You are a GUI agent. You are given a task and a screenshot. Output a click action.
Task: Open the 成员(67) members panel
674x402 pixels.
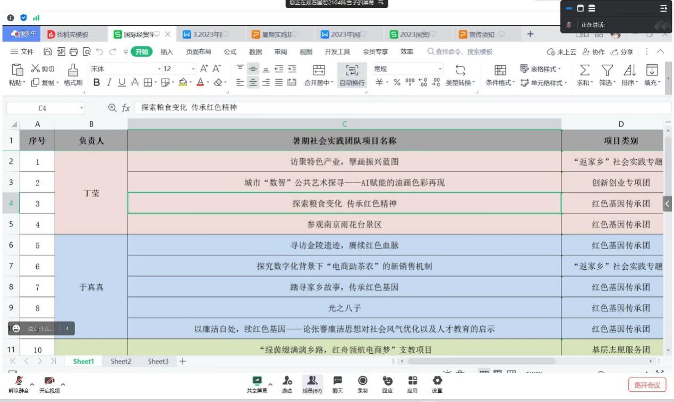[312, 384]
